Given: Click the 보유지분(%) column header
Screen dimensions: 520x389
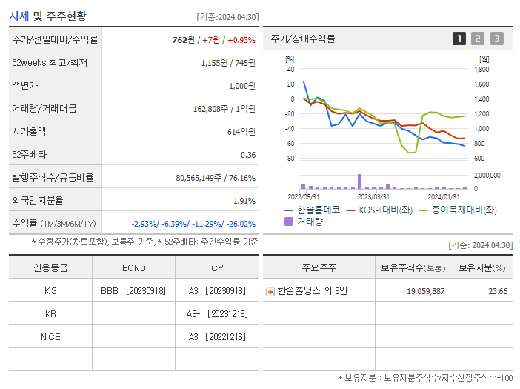Looking at the screenshot, I should [x=481, y=268].
